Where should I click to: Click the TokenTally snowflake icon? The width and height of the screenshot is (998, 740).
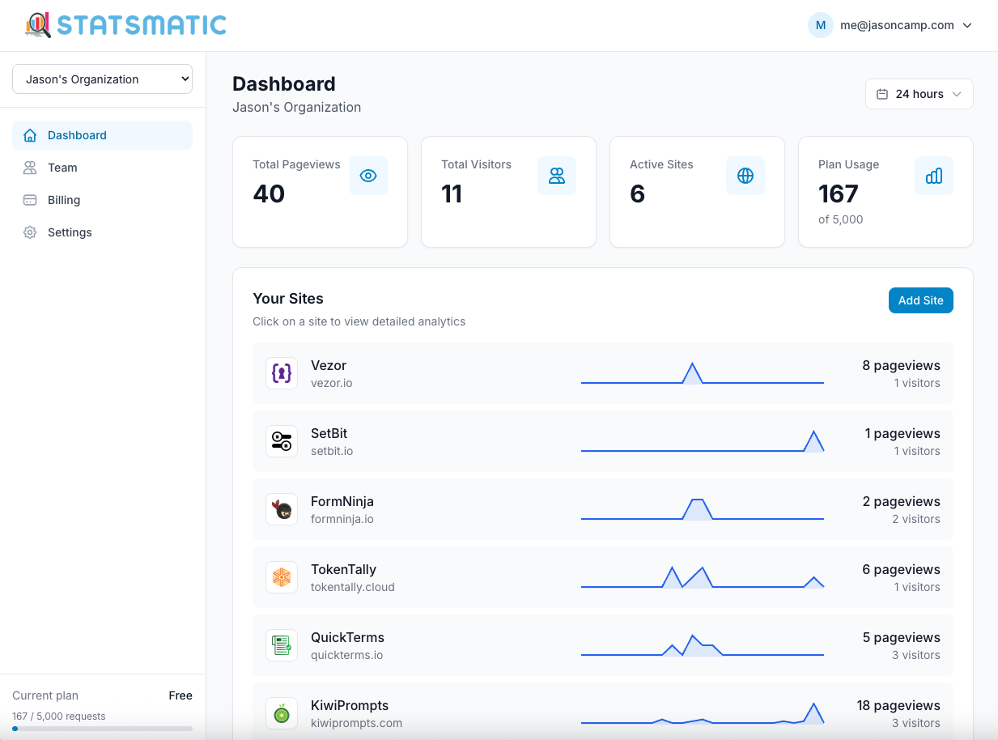point(282,576)
